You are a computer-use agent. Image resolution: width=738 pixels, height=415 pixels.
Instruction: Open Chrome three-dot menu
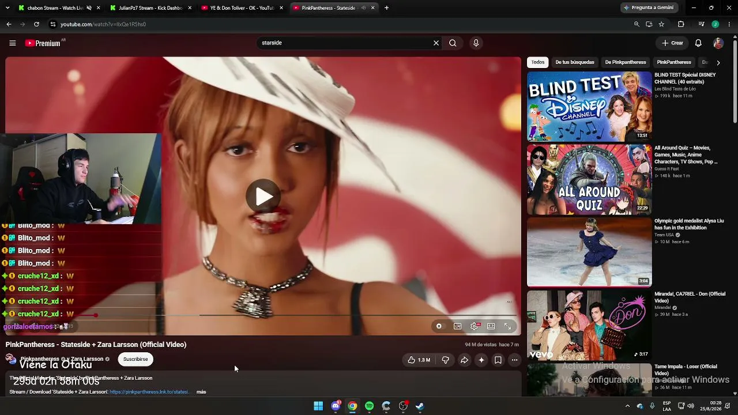point(729,24)
